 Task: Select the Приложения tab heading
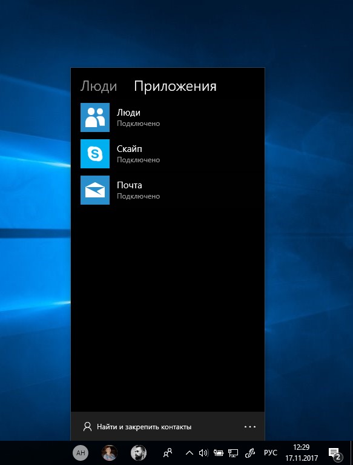point(175,87)
